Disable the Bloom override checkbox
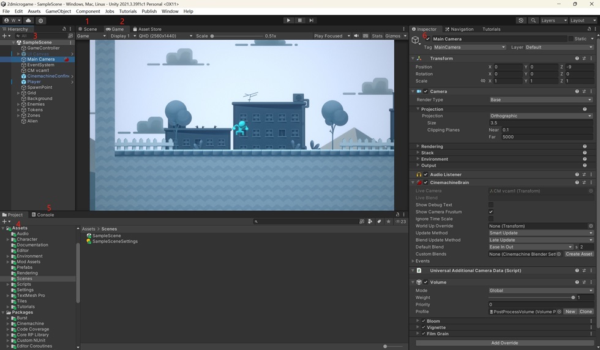 (x=424, y=321)
